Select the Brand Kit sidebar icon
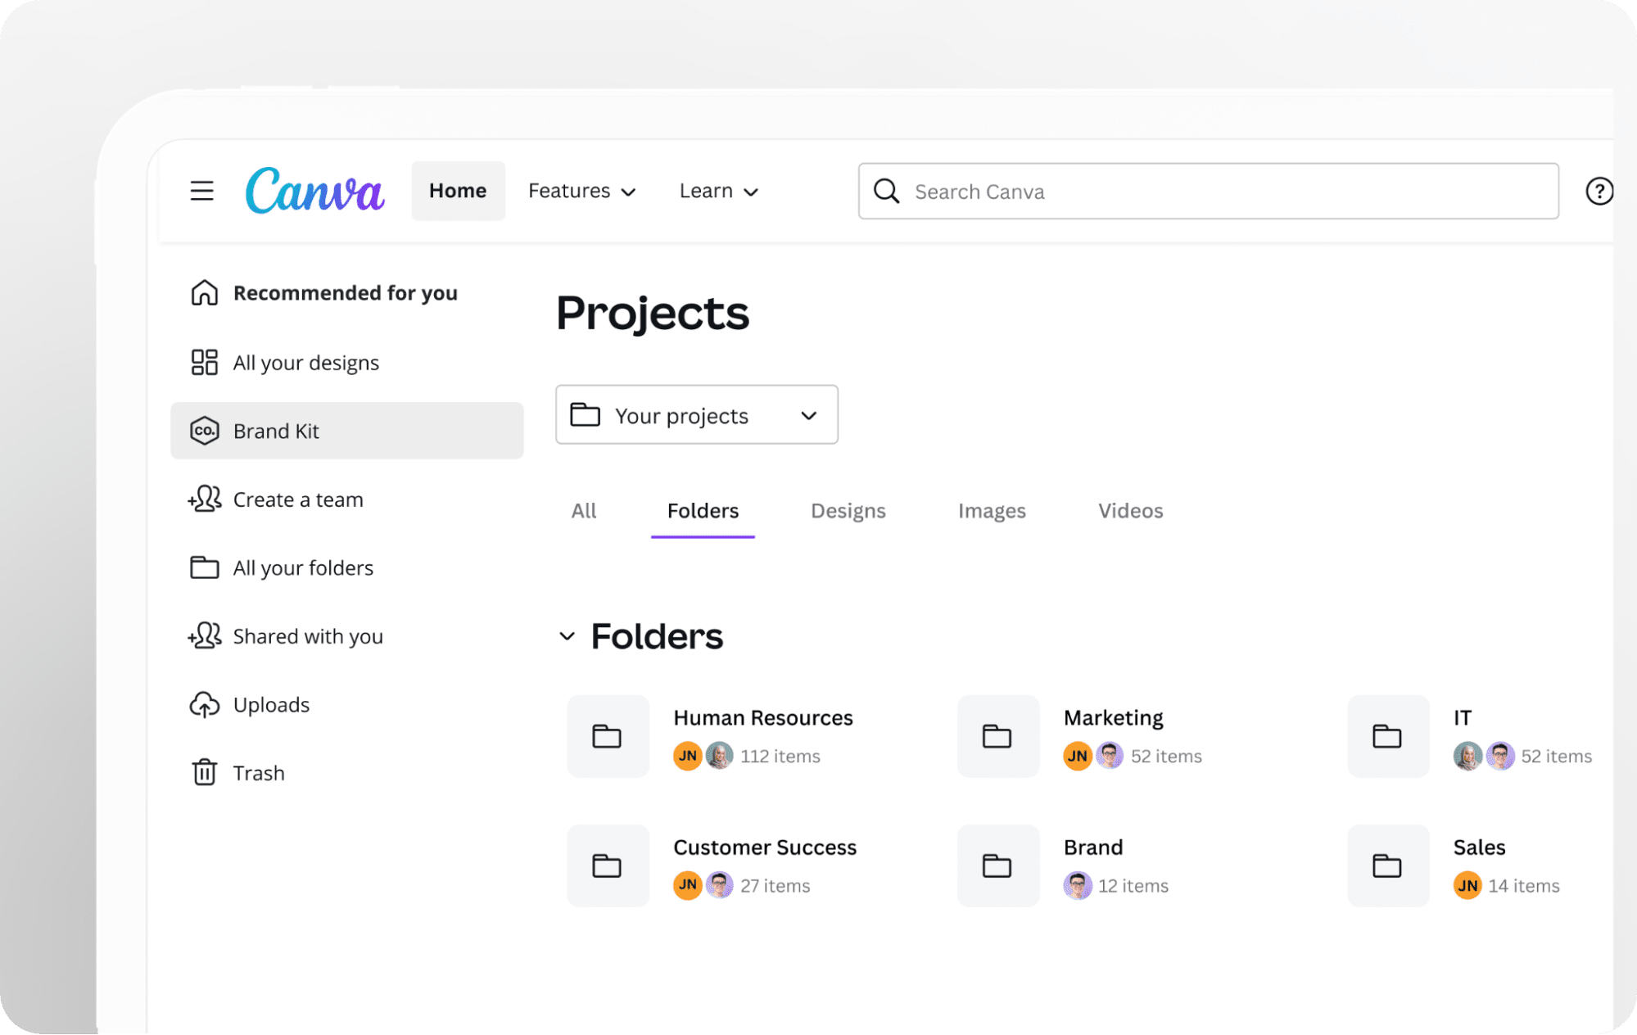Image resolution: width=1637 pixels, height=1035 pixels. [204, 431]
